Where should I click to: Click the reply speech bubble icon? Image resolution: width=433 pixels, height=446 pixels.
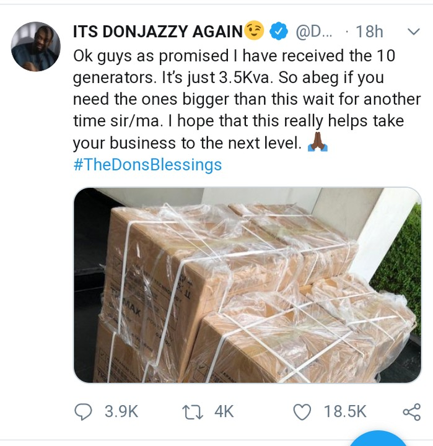coord(83,411)
